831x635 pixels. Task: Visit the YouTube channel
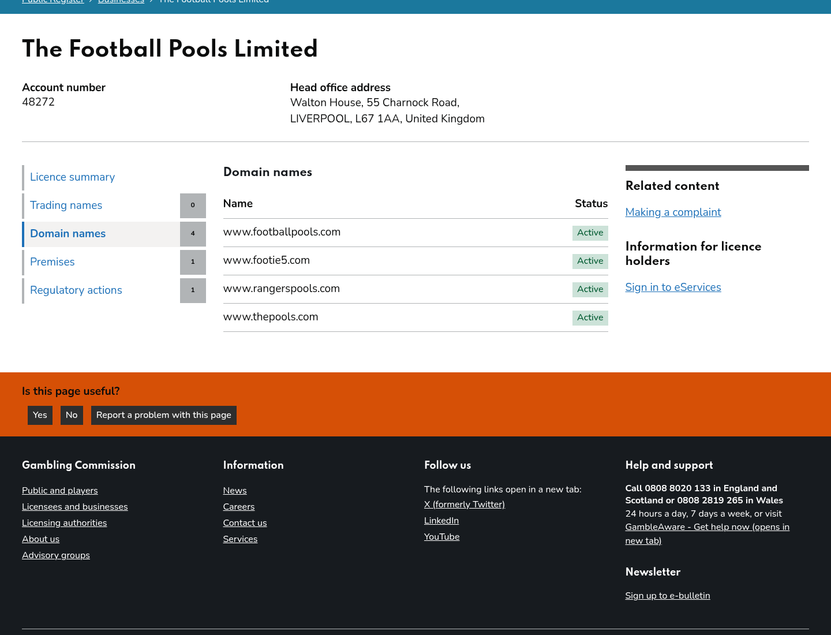[x=442, y=537]
